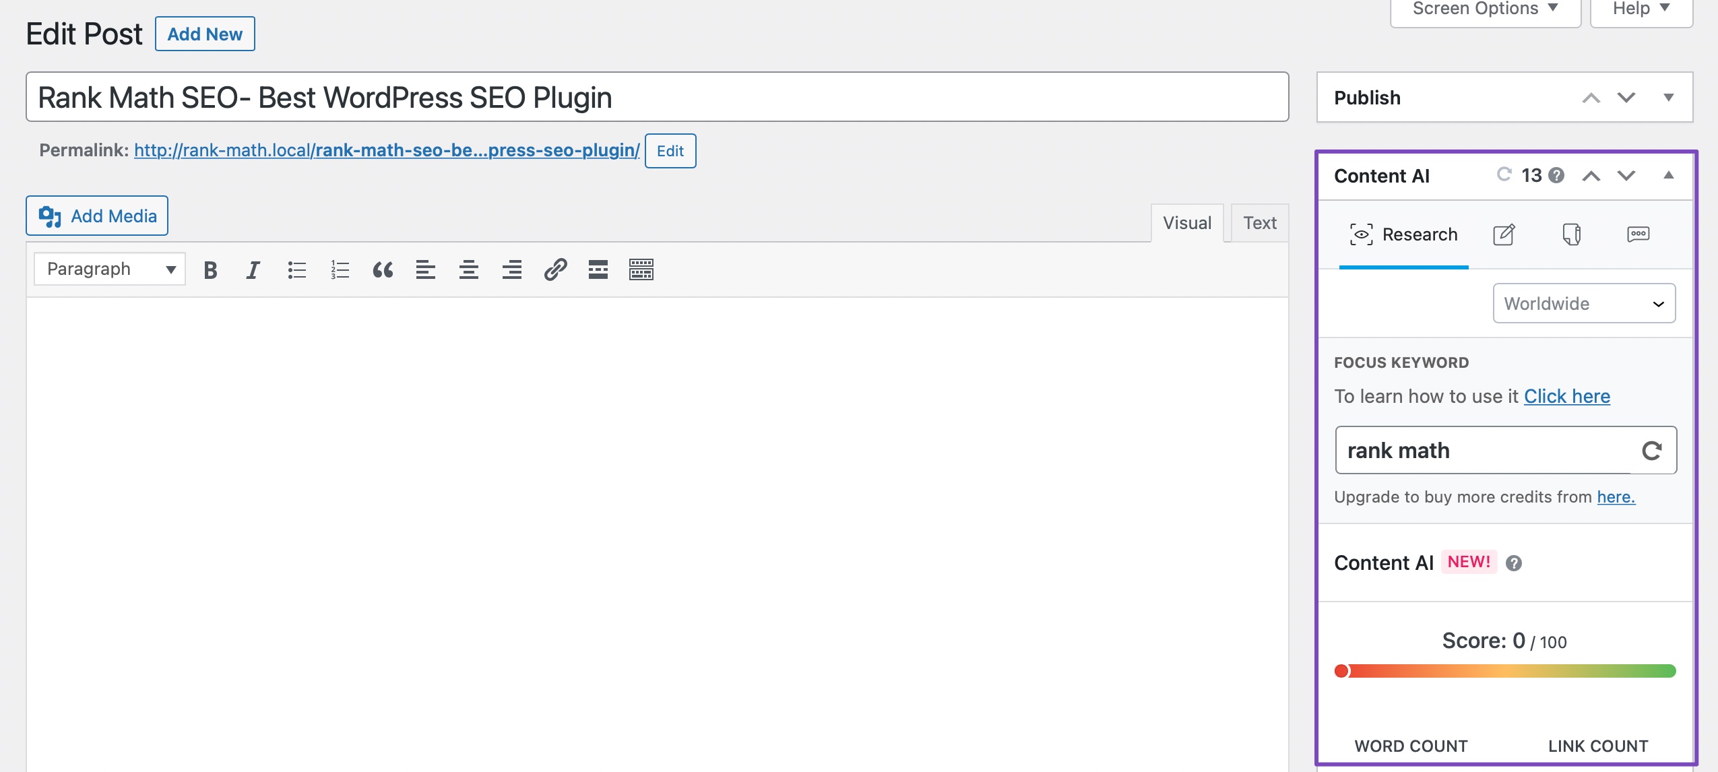The width and height of the screenshot is (1718, 772).
Task: Open Content AI Tools tab icon
Action: [x=1571, y=234]
